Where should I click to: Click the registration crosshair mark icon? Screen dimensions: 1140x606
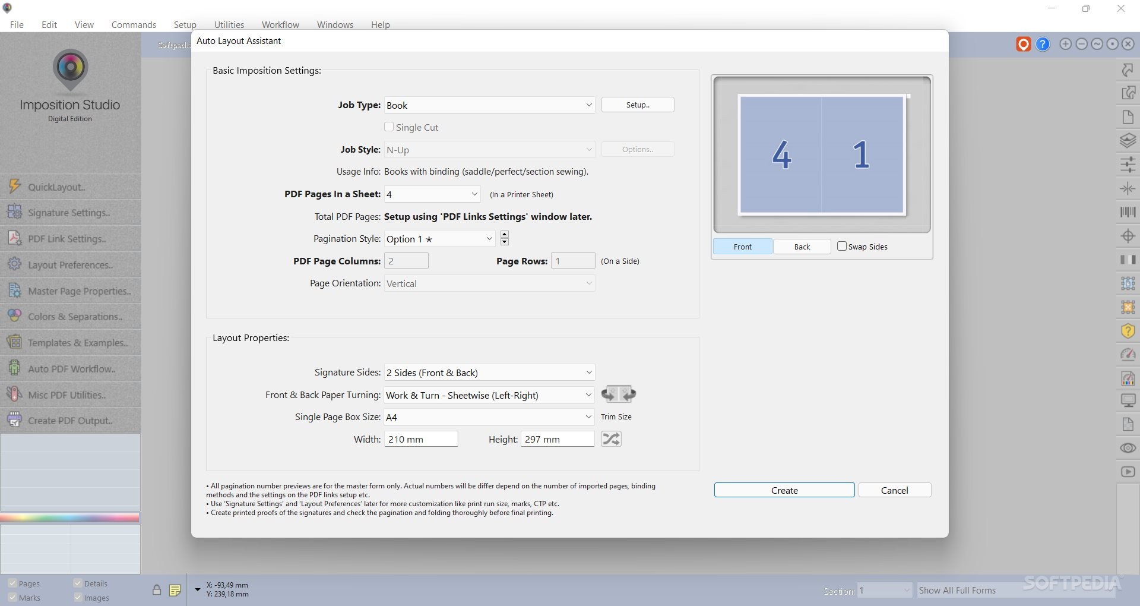1128,236
